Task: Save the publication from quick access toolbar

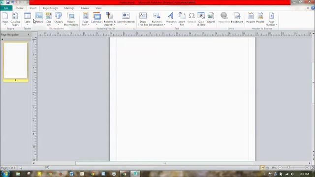Action: coord(8,2)
